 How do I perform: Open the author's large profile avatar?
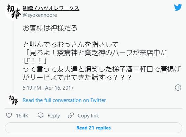tap(13, 11)
